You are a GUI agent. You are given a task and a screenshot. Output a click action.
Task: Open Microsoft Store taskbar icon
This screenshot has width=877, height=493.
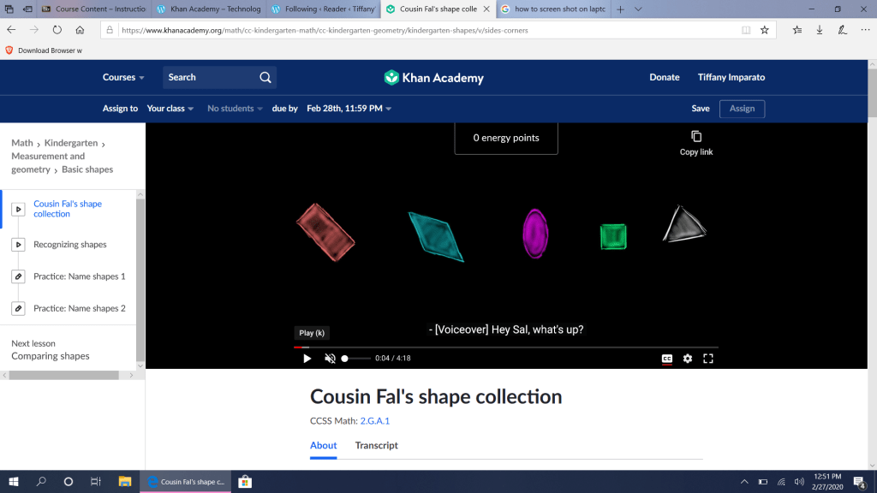[x=244, y=481]
